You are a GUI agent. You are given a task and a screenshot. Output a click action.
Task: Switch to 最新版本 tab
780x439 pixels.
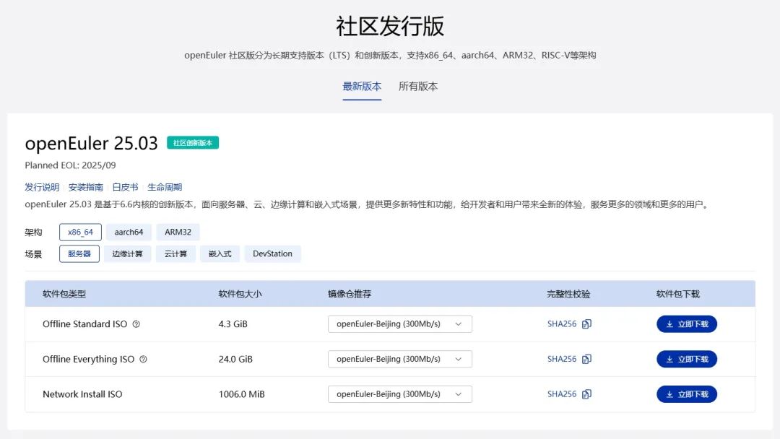362,87
